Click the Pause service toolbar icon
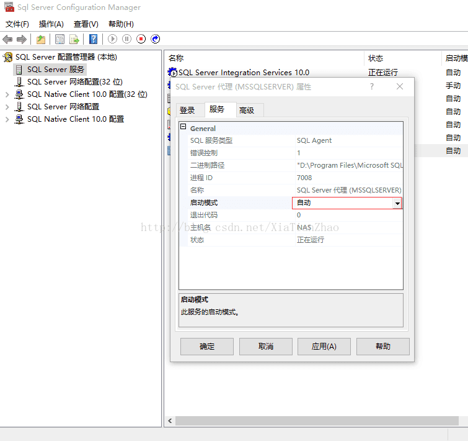This screenshot has width=468, height=441. point(126,39)
